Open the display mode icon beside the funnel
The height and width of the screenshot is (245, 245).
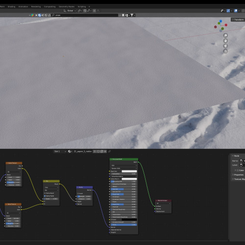point(127,15)
